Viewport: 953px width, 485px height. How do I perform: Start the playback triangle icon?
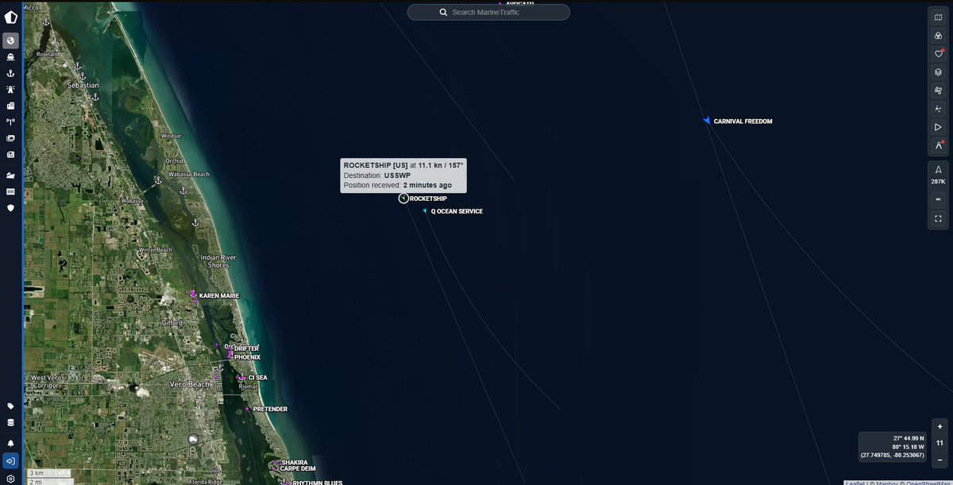pos(938,127)
